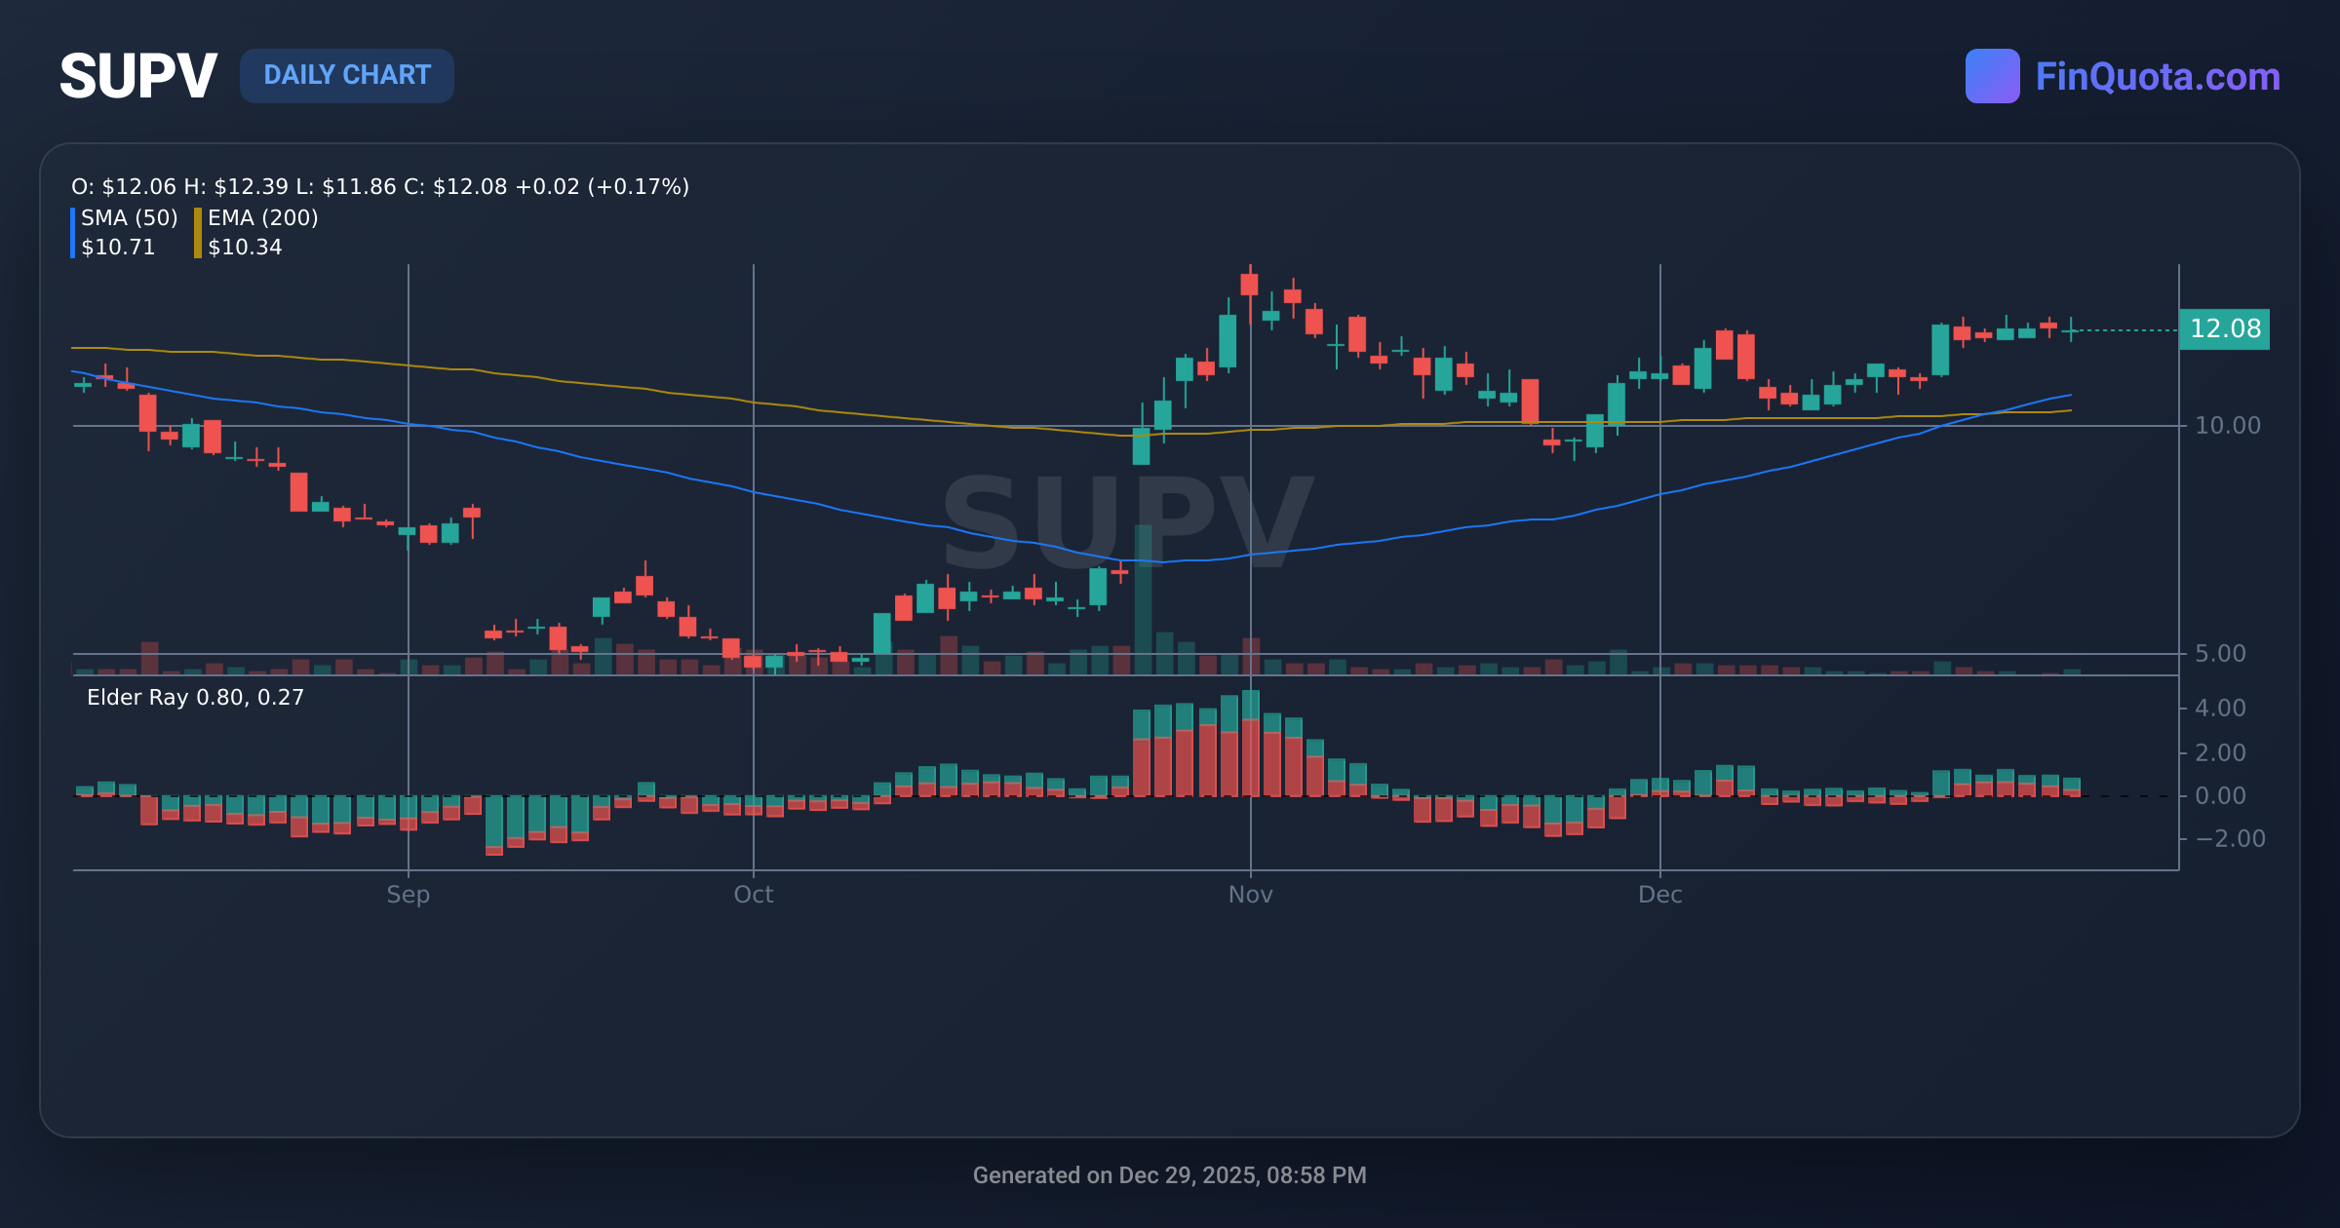Screen dimensions: 2340x1228
Task: Click the Sep label on time axis
Action: [x=408, y=895]
